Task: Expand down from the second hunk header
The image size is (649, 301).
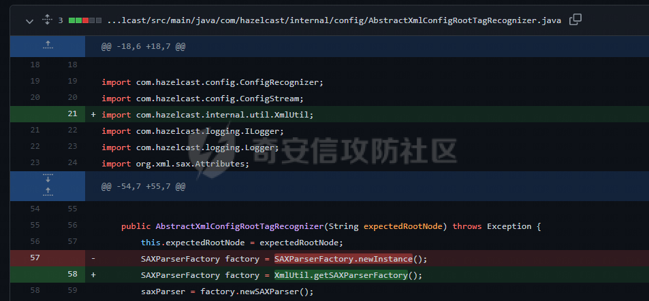Action: pos(48,179)
